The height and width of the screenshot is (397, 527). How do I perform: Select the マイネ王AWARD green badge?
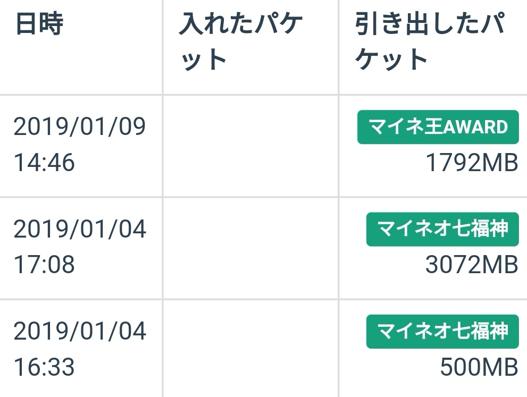pos(438,128)
